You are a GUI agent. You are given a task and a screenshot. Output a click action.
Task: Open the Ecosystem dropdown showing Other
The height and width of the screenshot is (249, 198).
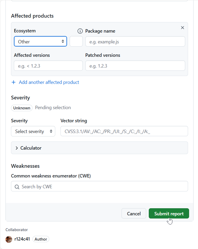click(40, 42)
